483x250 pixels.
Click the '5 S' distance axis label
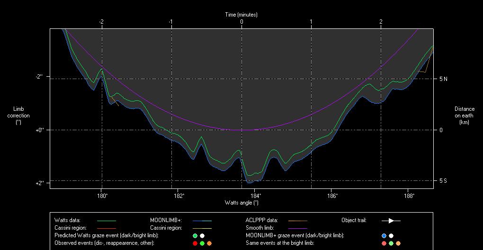pyautogui.click(x=443, y=181)
